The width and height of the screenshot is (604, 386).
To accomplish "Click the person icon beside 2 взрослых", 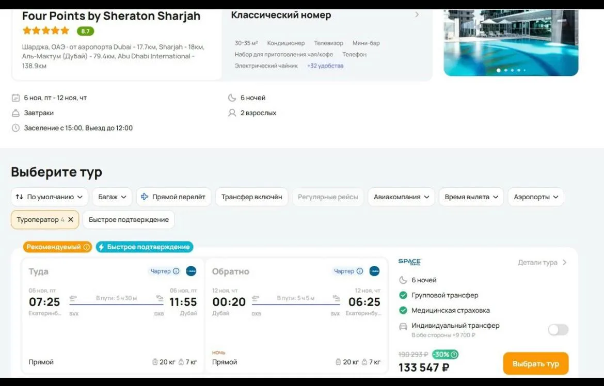I will pos(232,113).
